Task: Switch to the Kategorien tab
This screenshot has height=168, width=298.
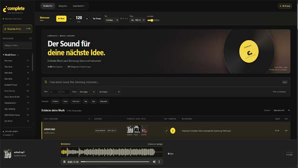Action: tap(63, 6)
